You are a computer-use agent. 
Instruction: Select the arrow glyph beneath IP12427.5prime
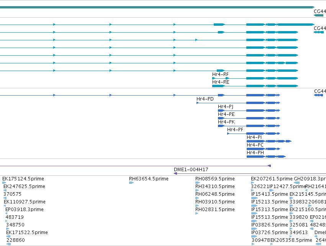[x=272, y=190]
